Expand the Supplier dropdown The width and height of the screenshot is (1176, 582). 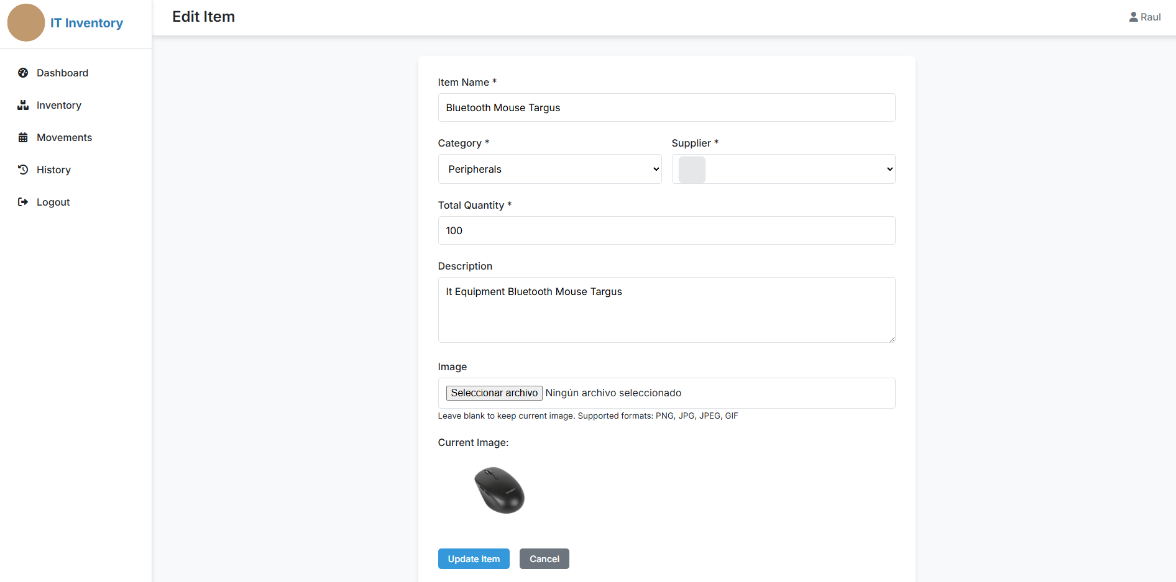[783, 169]
